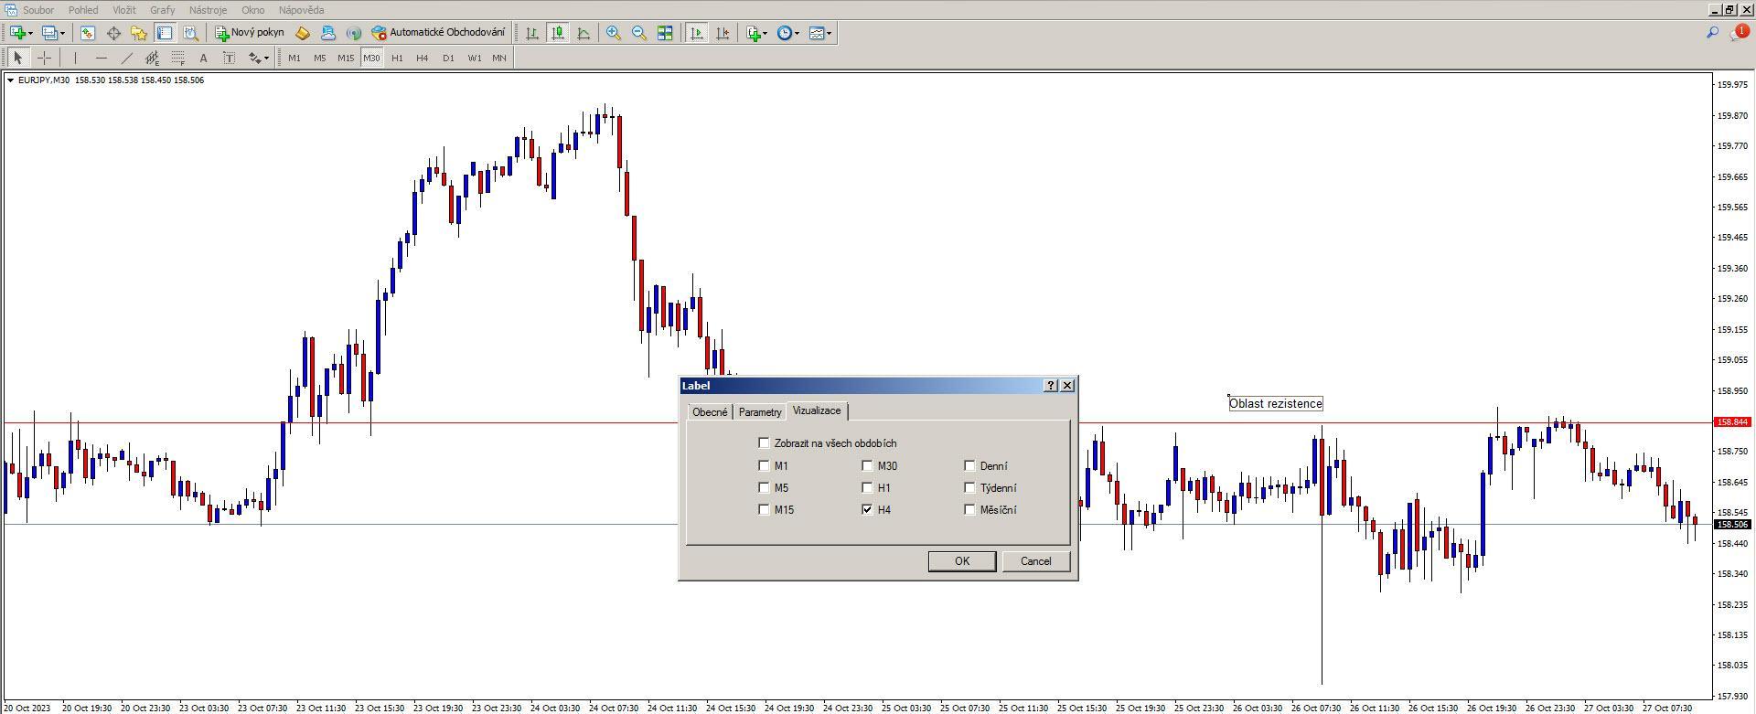This screenshot has height=714, width=1756.
Task: Check the H1 timeframe checkbox in dialog
Action: click(867, 487)
